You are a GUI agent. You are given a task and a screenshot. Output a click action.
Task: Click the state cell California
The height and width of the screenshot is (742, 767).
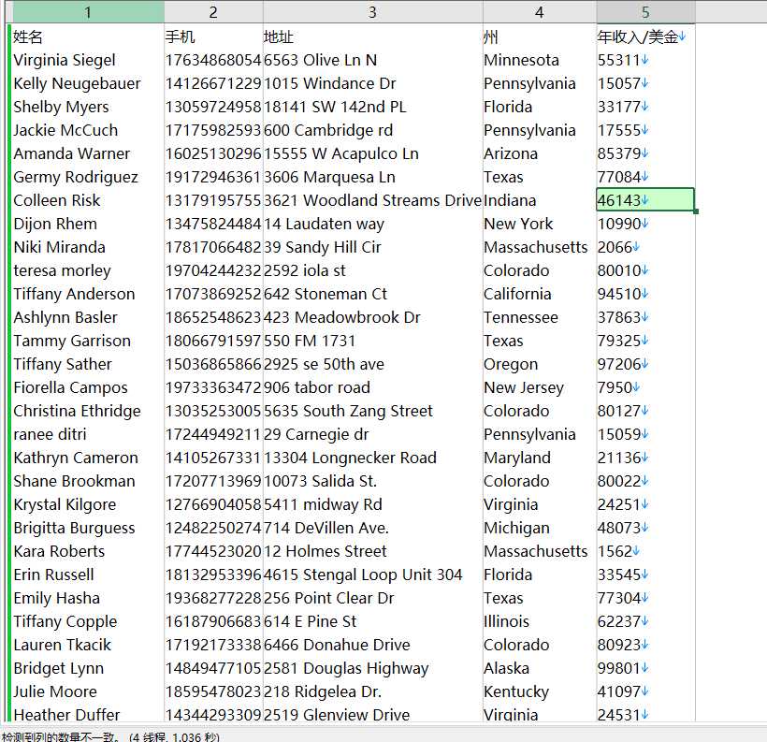pyautogui.click(x=539, y=294)
